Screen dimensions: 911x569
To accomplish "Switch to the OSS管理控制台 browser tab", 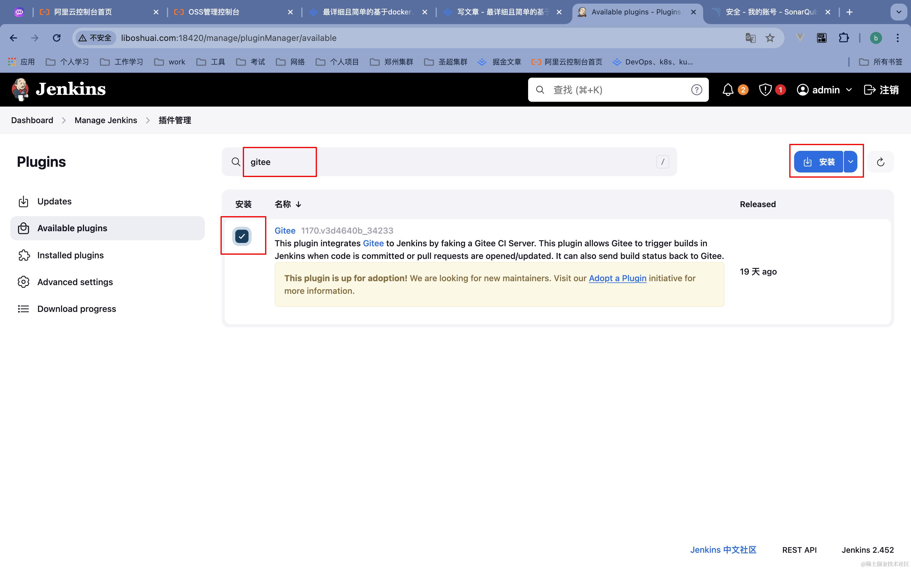I will [x=214, y=12].
